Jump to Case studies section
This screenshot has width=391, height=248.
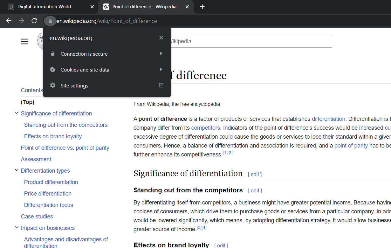point(37,217)
